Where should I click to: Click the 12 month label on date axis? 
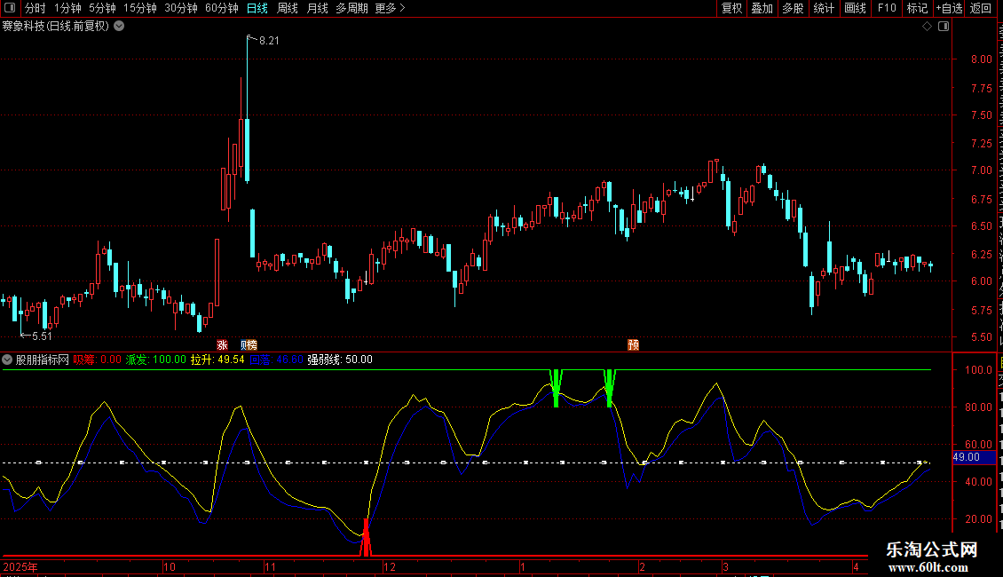coord(390,566)
